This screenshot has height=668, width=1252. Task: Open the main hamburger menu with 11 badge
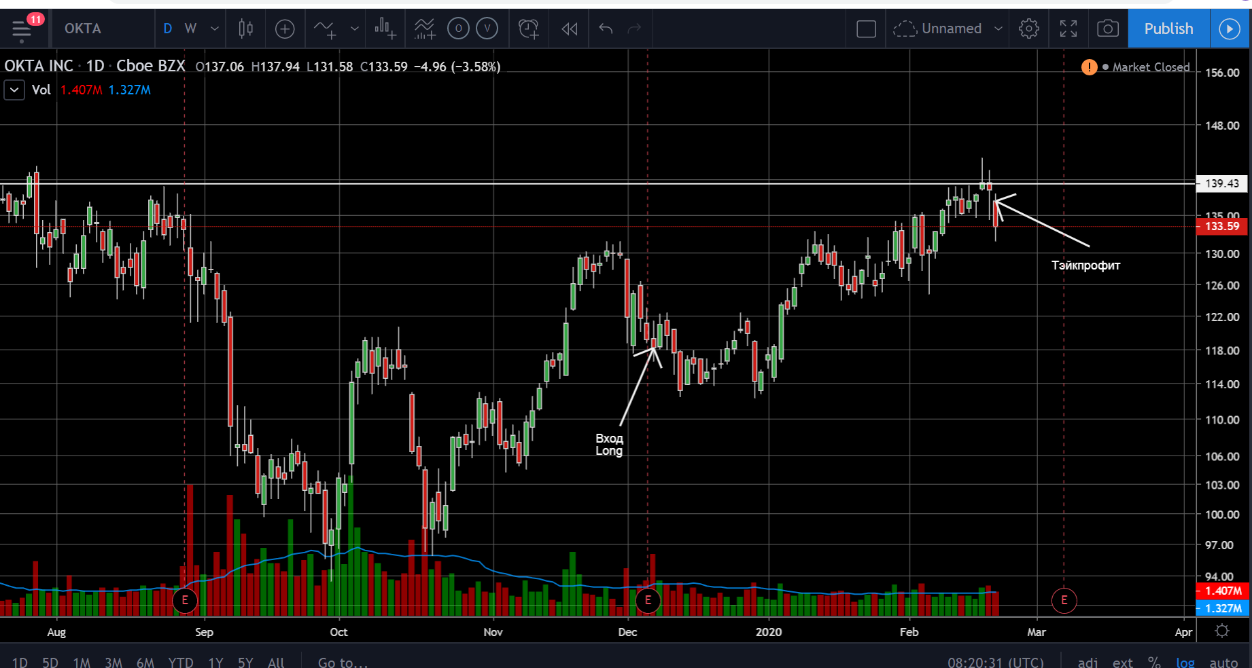(22, 29)
